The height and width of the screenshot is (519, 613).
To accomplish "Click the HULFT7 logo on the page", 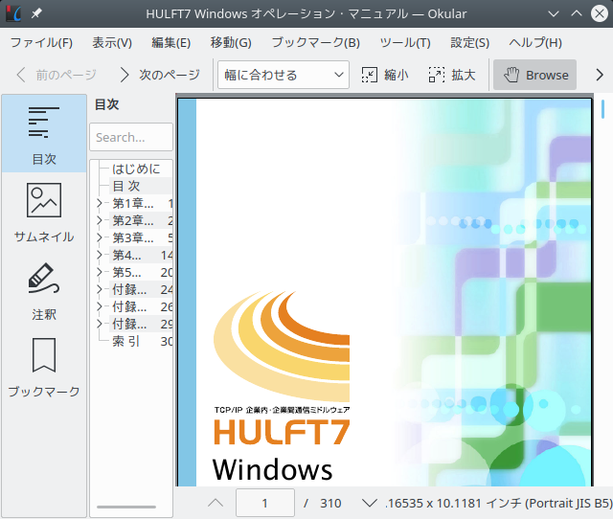I will [282, 431].
